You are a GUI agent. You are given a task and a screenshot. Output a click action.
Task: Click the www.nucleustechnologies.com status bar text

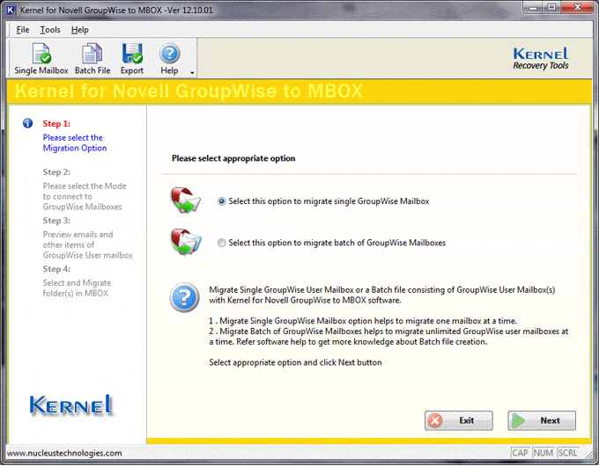tap(64, 453)
